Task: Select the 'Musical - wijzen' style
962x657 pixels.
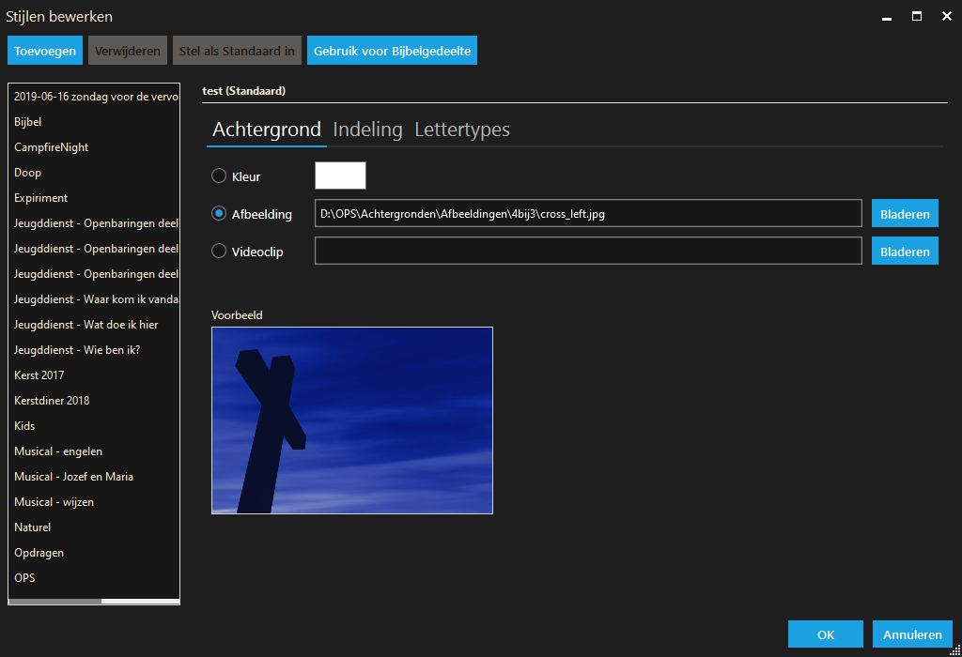Action: [x=94, y=501]
